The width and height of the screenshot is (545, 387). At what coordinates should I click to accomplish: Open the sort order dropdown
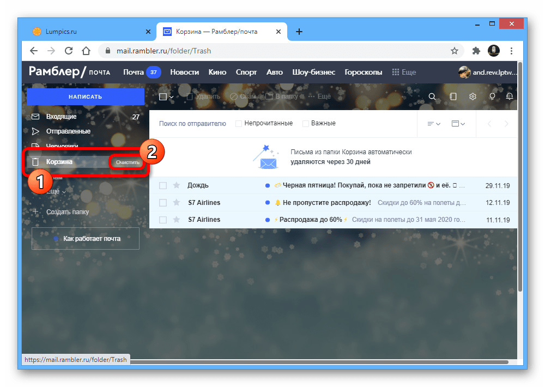(x=434, y=124)
